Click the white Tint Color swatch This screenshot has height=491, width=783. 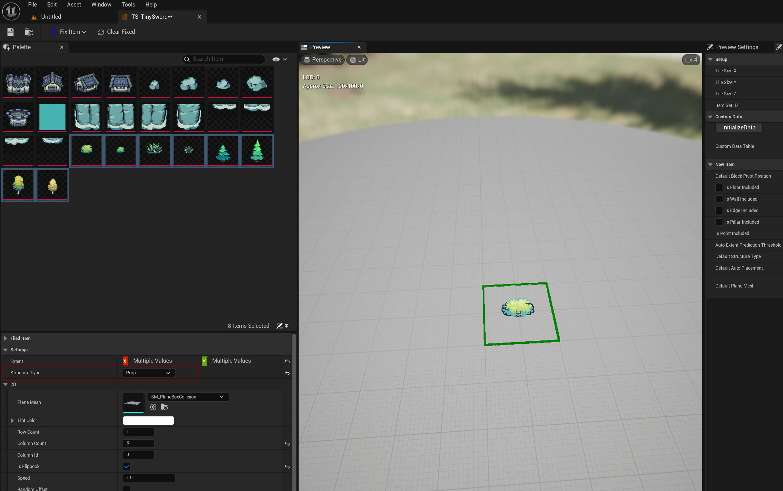(x=148, y=421)
